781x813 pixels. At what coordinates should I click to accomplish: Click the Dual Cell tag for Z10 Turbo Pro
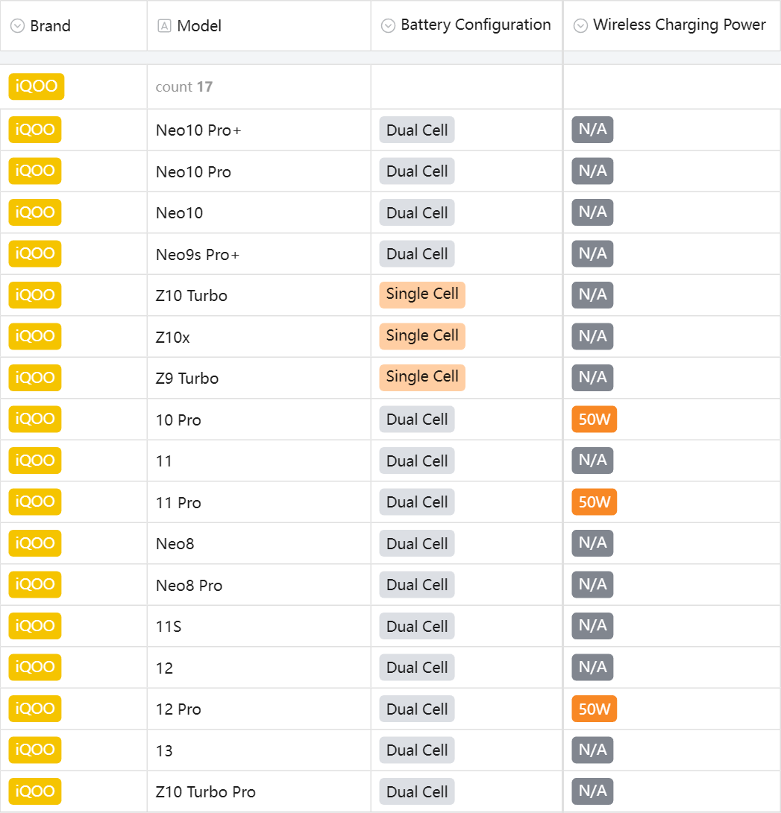(417, 791)
